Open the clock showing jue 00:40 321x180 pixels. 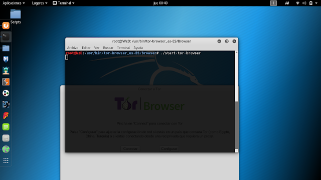[160, 3]
